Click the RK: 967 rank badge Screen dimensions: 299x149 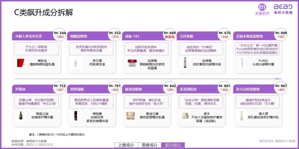tap(281, 88)
